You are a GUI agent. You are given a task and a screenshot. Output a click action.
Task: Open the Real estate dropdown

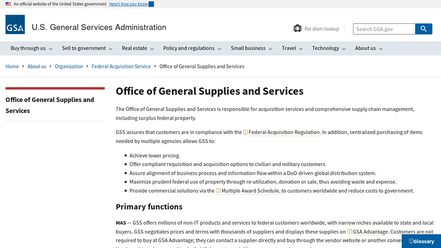pyautogui.click(x=138, y=48)
